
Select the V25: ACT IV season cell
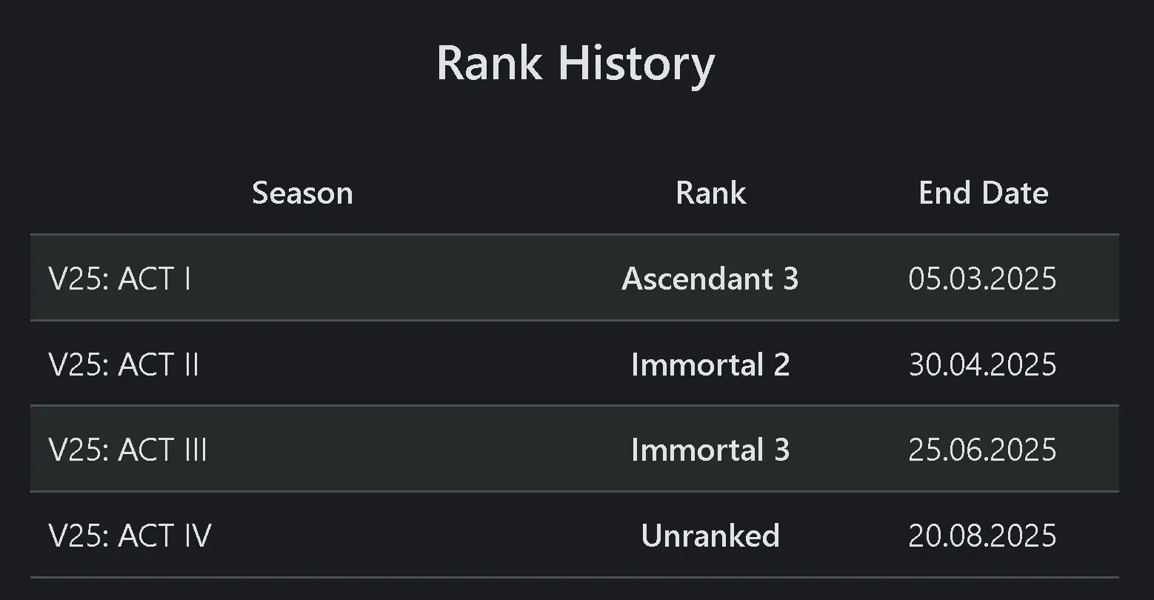[x=130, y=536]
